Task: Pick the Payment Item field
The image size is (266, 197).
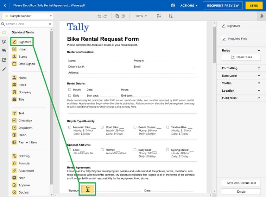Action: coord(24,142)
